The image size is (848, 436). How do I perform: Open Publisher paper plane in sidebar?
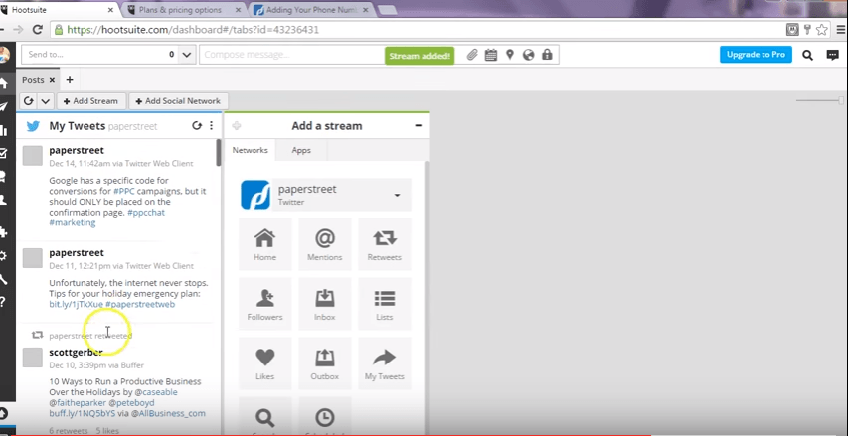click(4, 107)
